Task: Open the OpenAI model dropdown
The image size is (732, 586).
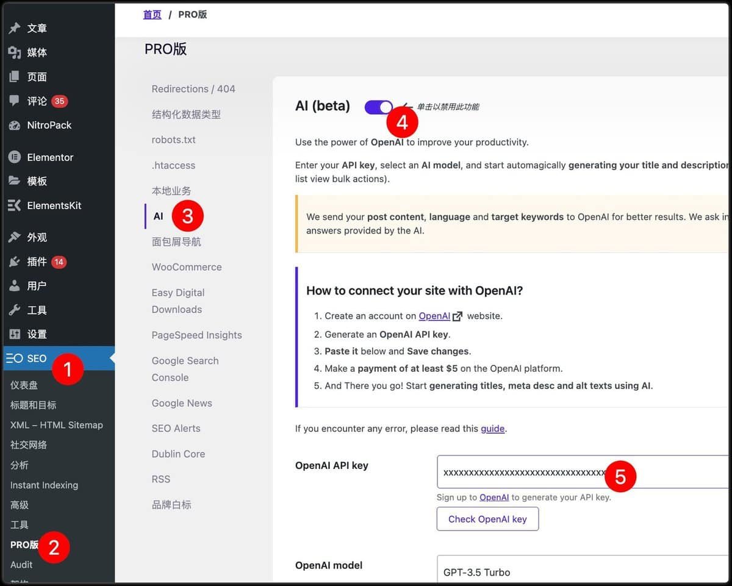Action: point(583,571)
